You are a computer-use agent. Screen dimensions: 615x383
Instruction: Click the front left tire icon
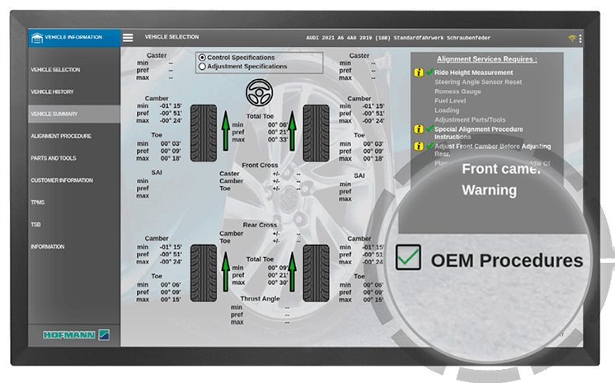pyautogui.click(x=204, y=133)
